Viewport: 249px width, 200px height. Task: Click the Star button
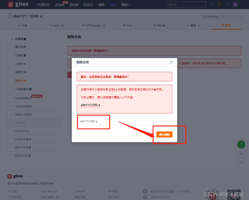233,16
